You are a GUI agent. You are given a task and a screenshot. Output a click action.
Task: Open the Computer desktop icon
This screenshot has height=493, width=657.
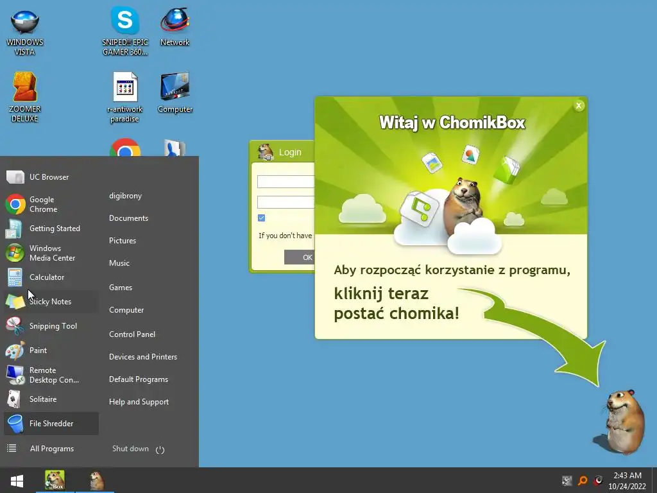pos(175,92)
